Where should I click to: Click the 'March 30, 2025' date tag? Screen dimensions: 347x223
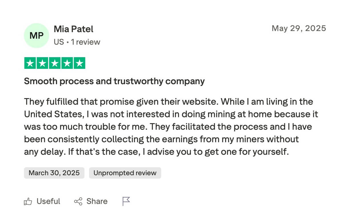tap(54, 173)
